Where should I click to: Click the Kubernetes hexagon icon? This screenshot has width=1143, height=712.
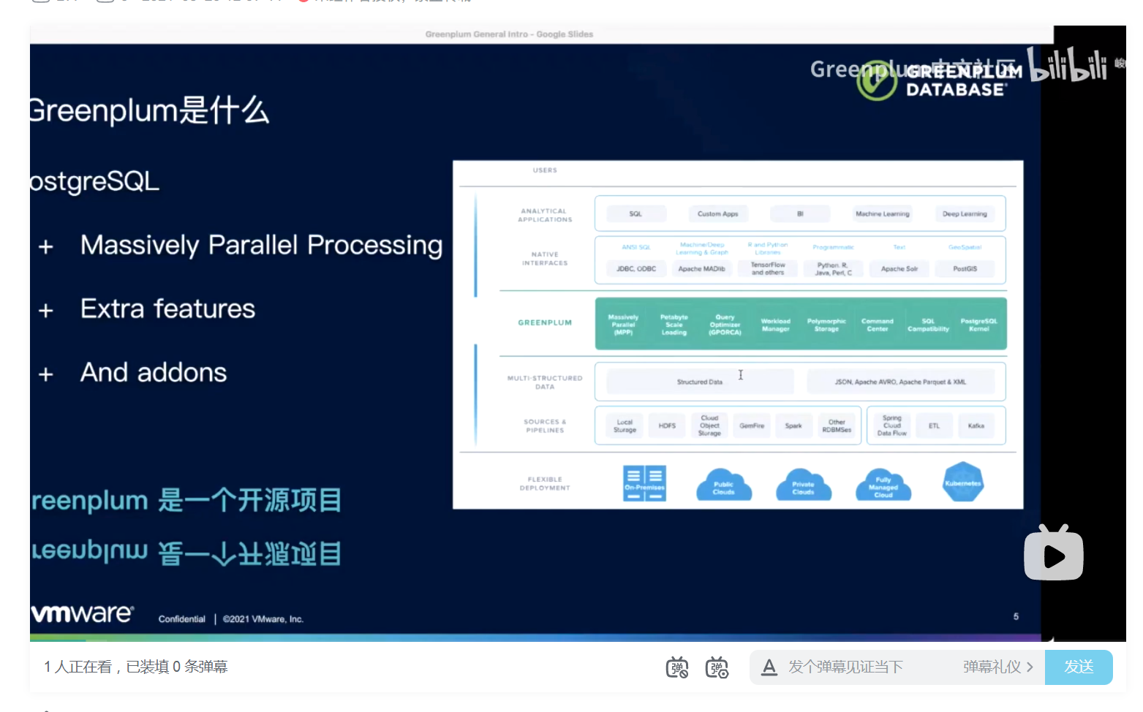click(963, 482)
